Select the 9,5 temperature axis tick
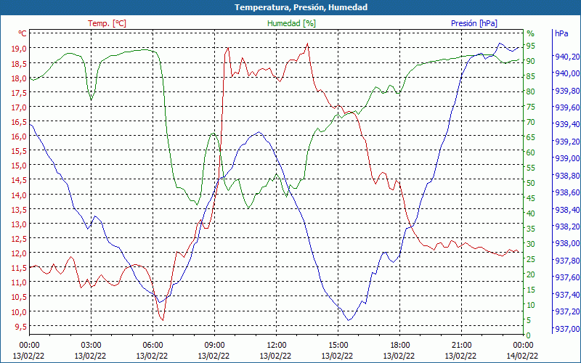The width and height of the screenshot is (581, 363). [22, 326]
